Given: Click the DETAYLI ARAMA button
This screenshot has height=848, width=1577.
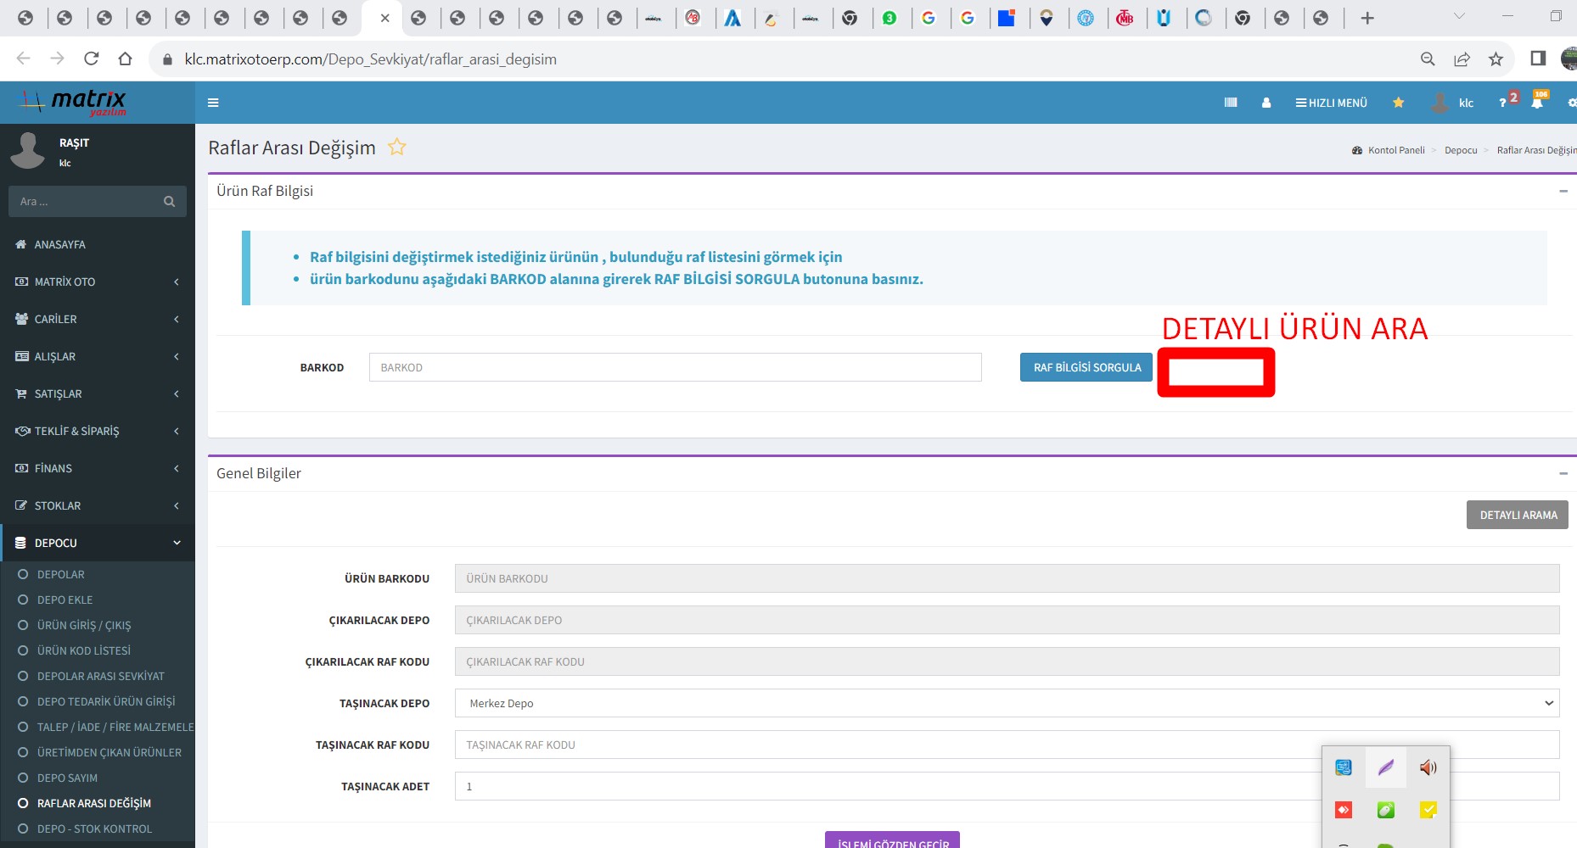Looking at the screenshot, I should (1517, 515).
